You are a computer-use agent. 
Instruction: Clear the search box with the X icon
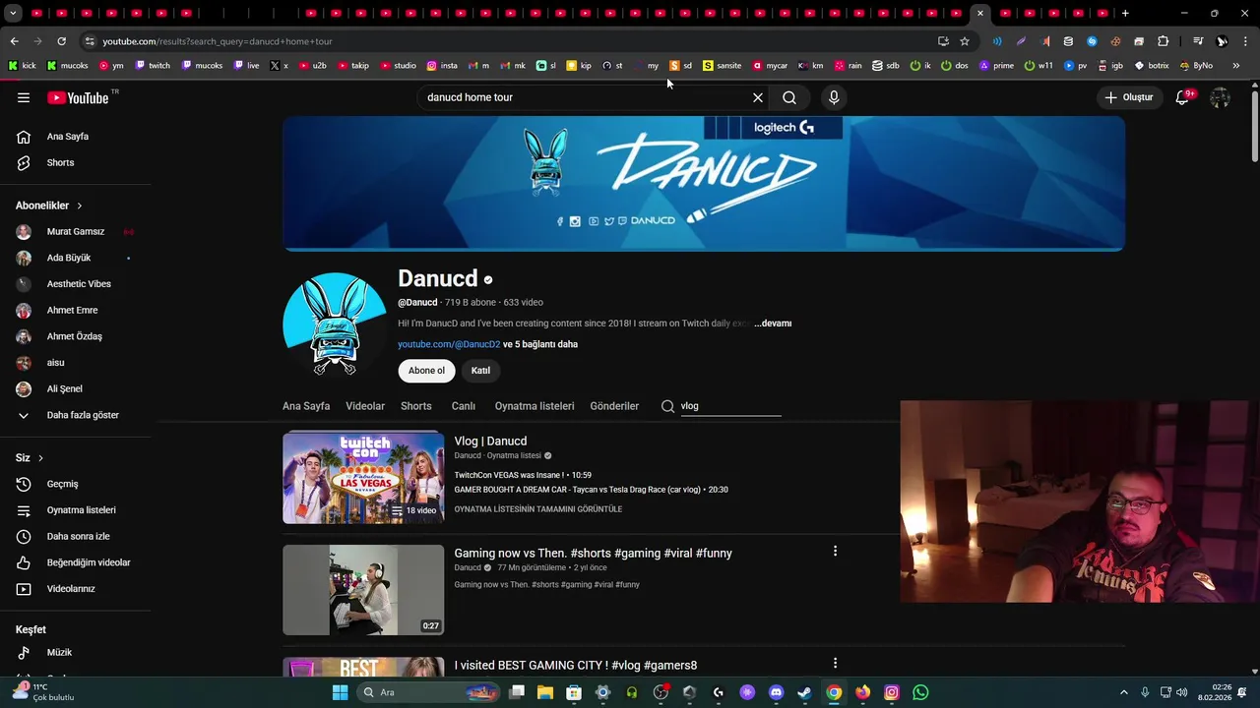pos(758,97)
